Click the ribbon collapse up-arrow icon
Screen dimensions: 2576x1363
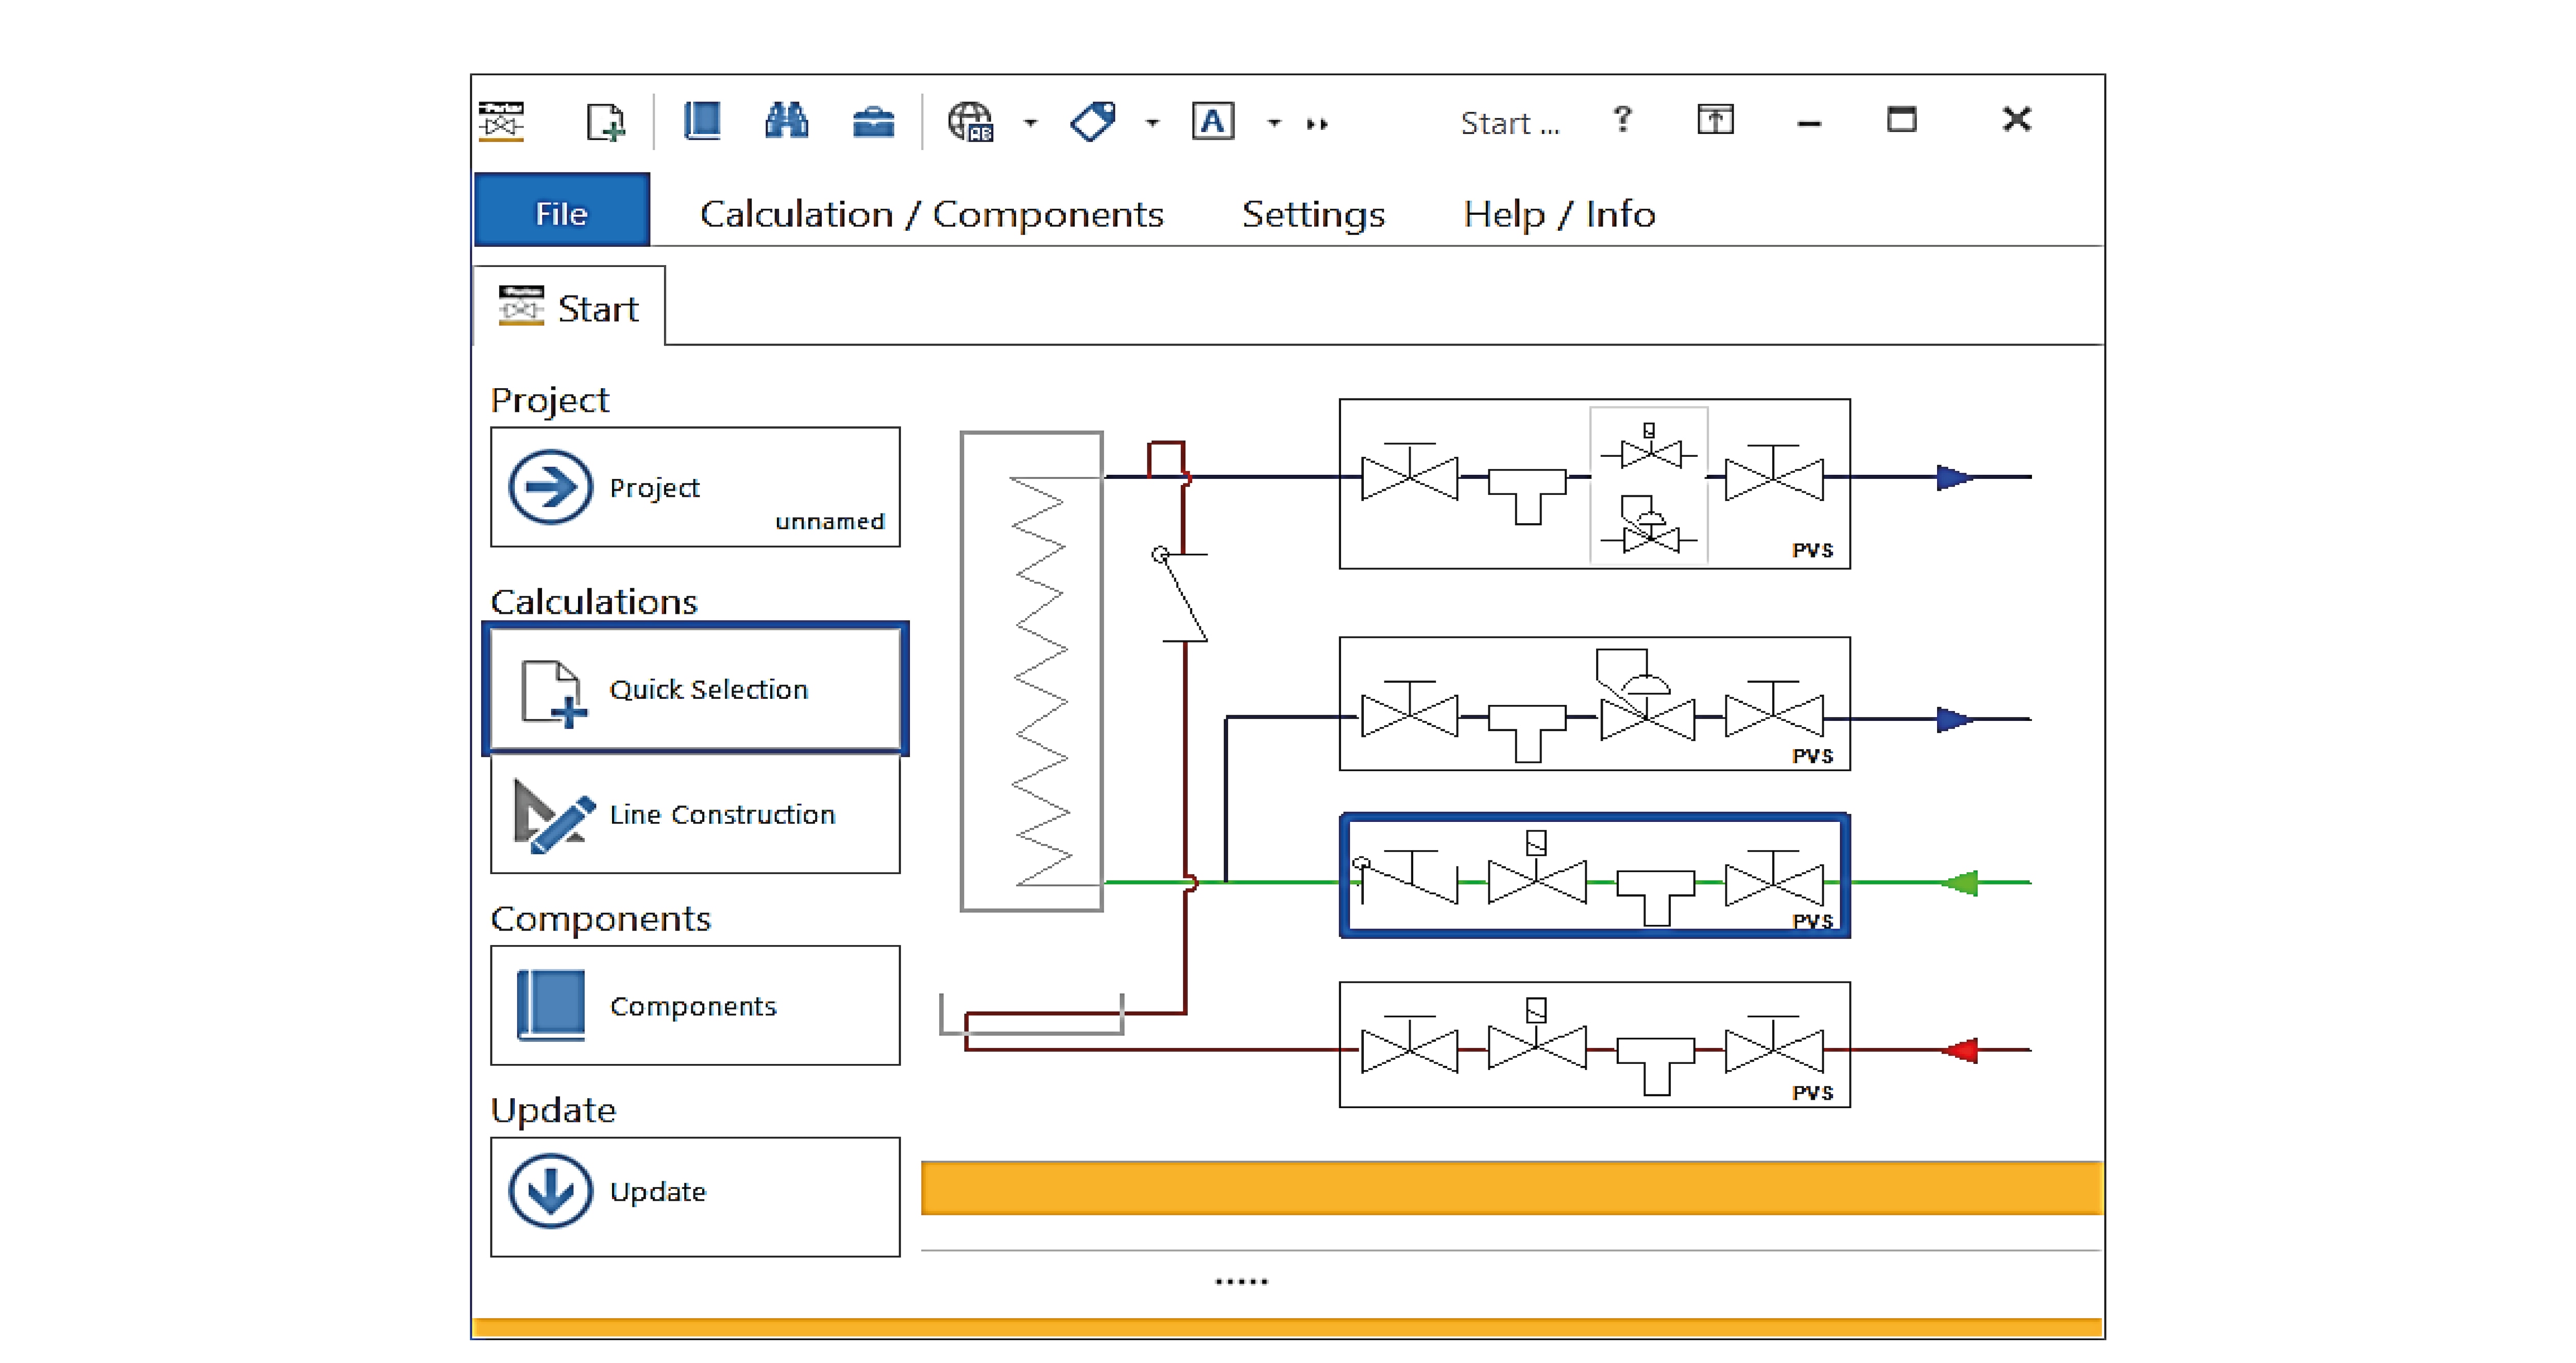(1715, 120)
